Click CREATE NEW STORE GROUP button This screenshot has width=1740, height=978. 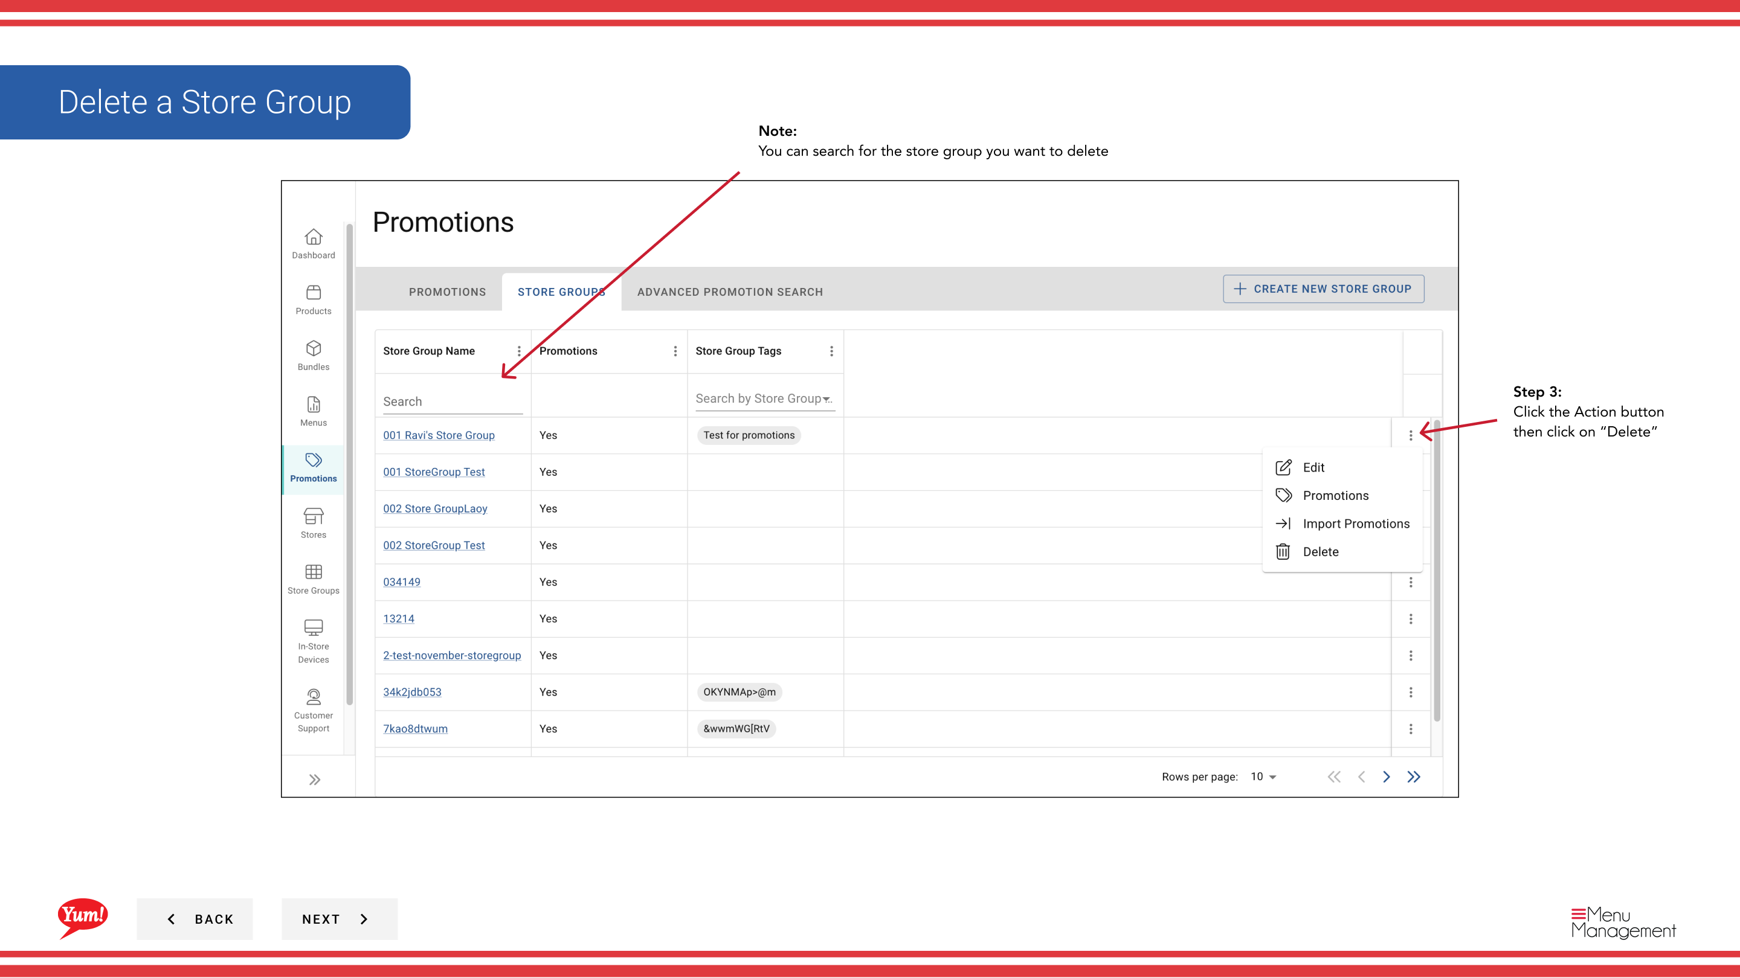pos(1323,289)
